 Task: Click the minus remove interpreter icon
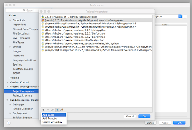coord(48,110)
